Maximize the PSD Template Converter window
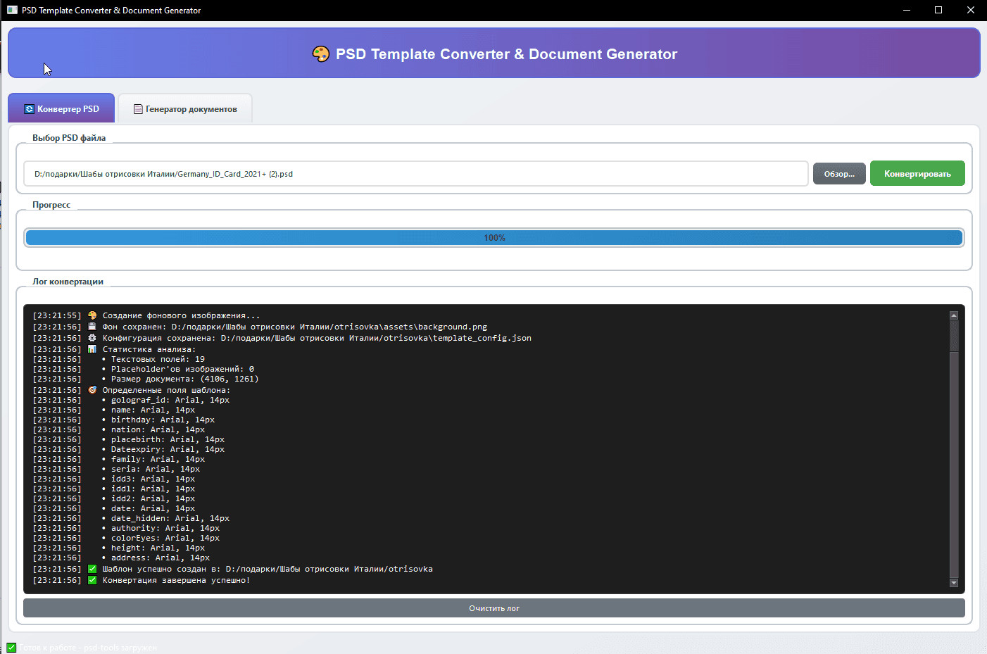Viewport: 987px width, 654px height. click(x=938, y=10)
